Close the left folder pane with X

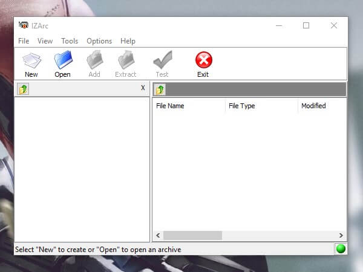(x=143, y=88)
